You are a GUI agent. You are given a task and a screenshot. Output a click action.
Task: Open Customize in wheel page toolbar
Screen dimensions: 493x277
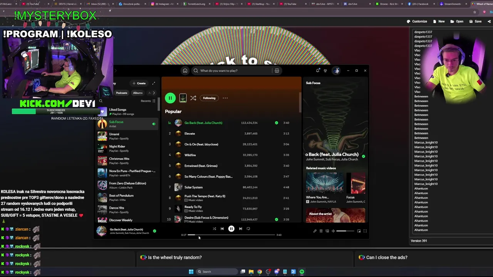[417, 22]
